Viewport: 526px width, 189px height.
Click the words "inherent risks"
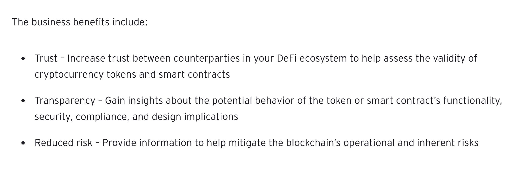(x=448, y=143)
